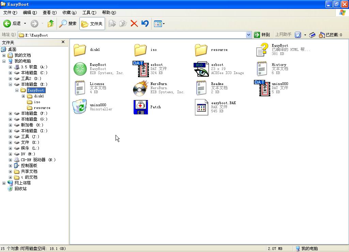The image size is (349, 252).
Task: Select the ezboot DAT file icon
Action: [141, 69]
